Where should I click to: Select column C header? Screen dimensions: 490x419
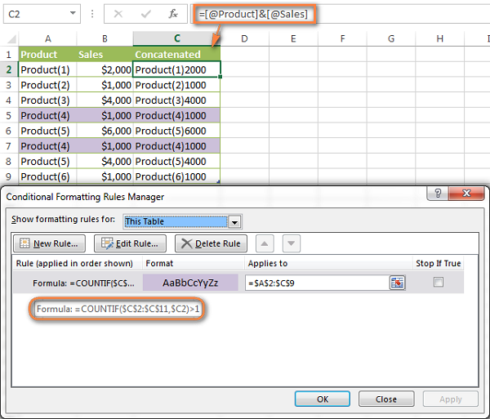coord(177,38)
